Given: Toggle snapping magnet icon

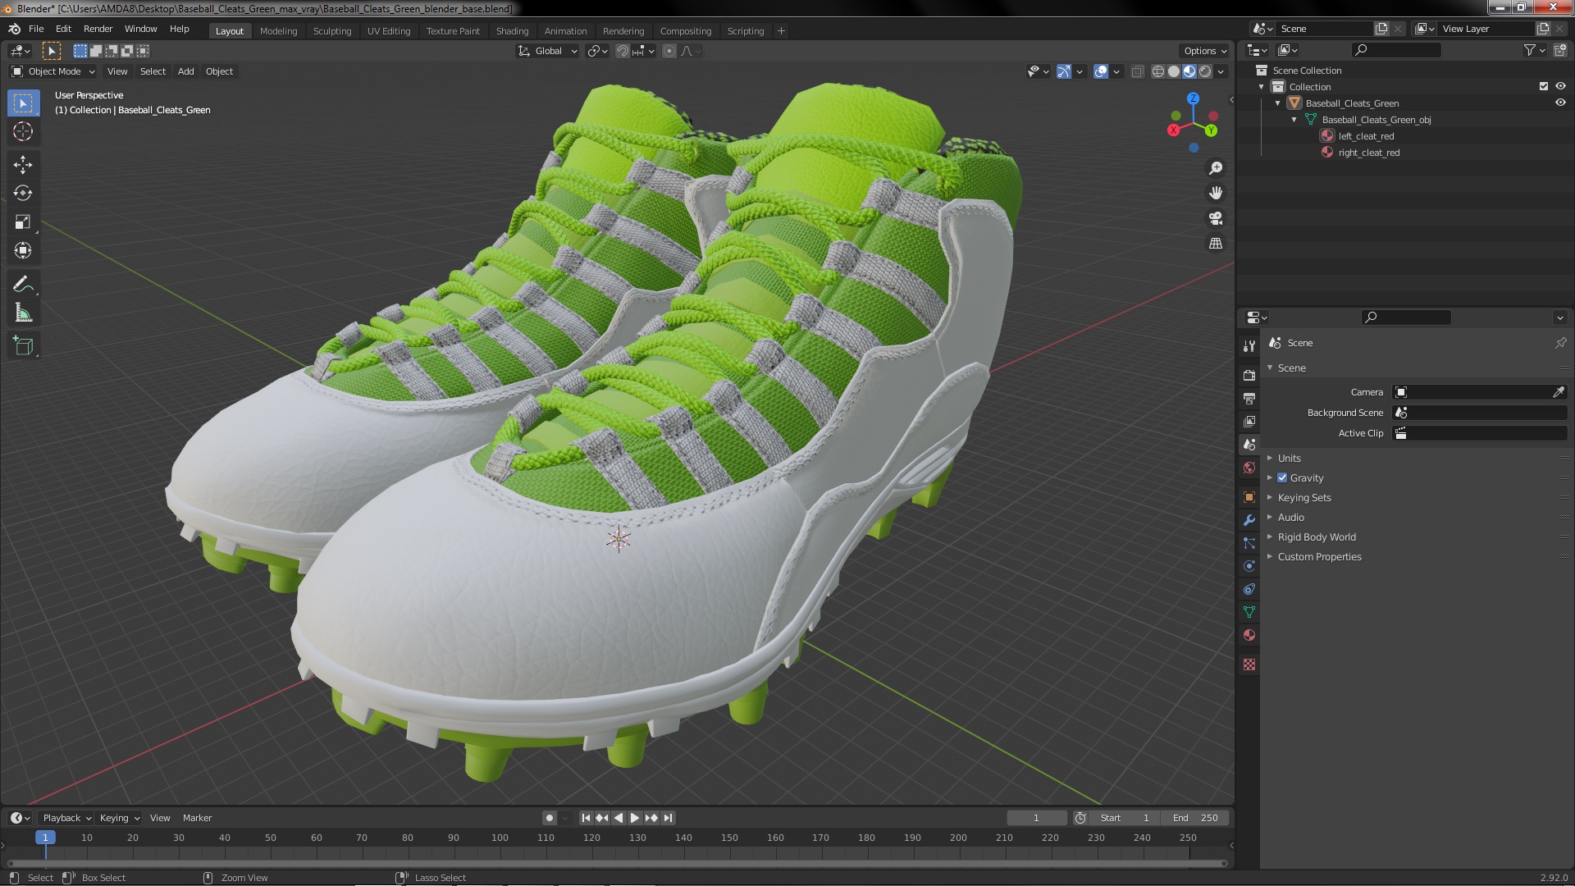Looking at the screenshot, I should [x=623, y=51].
